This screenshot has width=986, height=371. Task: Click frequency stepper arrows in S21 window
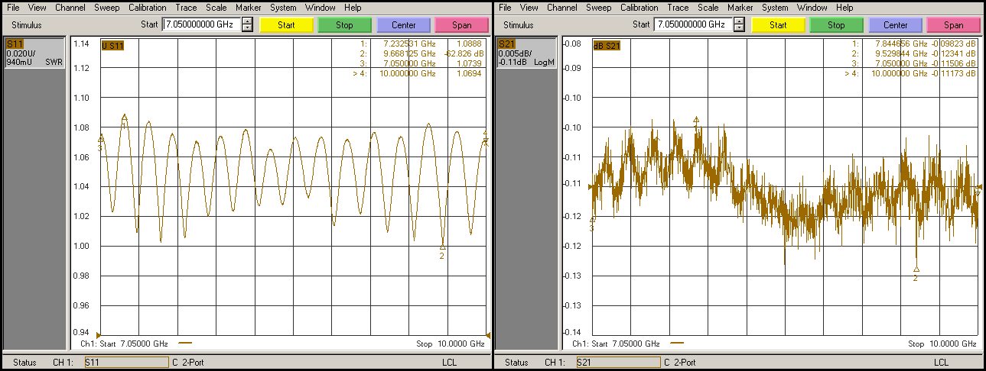point(738,24)
